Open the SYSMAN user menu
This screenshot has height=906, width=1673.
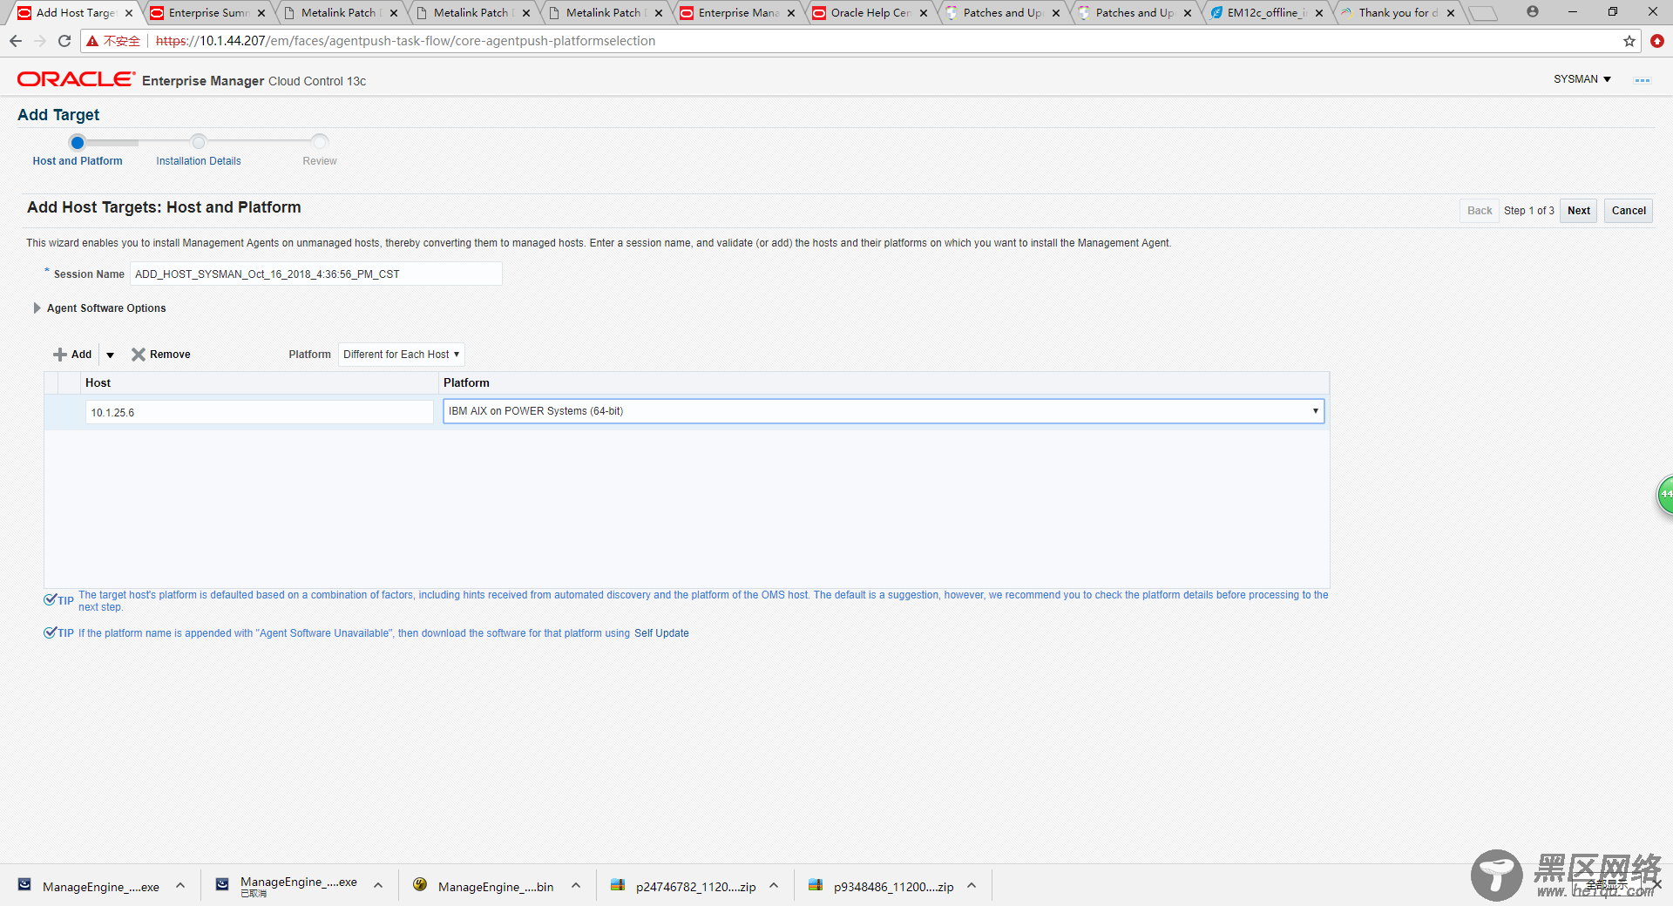(x=1582, y=79)
